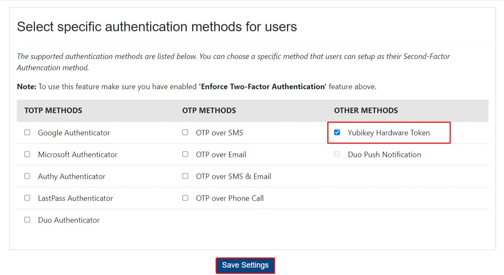This screenshot has width=504, height=275.
Task: Uncheck the Yubikey Hardware Token checkbox
Action: tap(337, 133)
